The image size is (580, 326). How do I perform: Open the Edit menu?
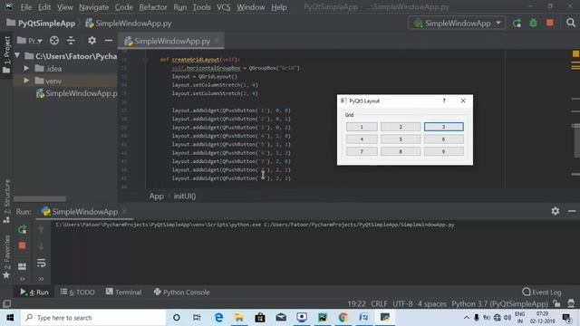44,7
